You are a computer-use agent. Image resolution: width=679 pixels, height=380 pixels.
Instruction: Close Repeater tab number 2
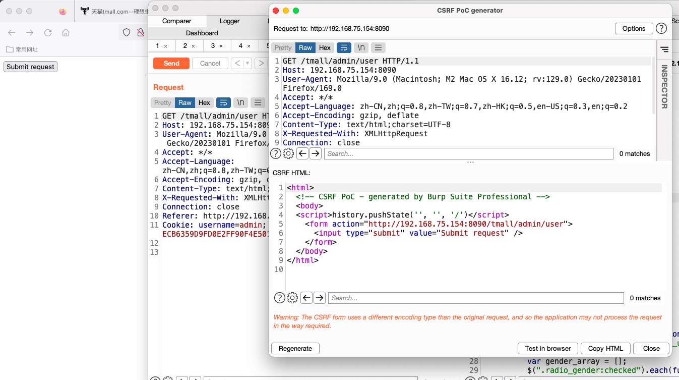(x=194, y=46)
